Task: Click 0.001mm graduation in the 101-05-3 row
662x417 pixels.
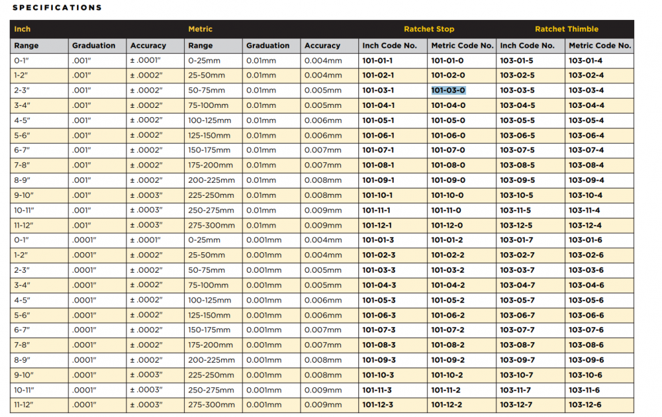Action: tap(264, 300)
